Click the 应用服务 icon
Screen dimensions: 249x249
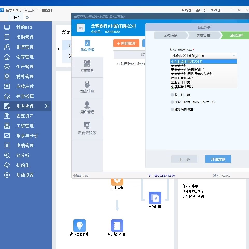coord(87,64)
